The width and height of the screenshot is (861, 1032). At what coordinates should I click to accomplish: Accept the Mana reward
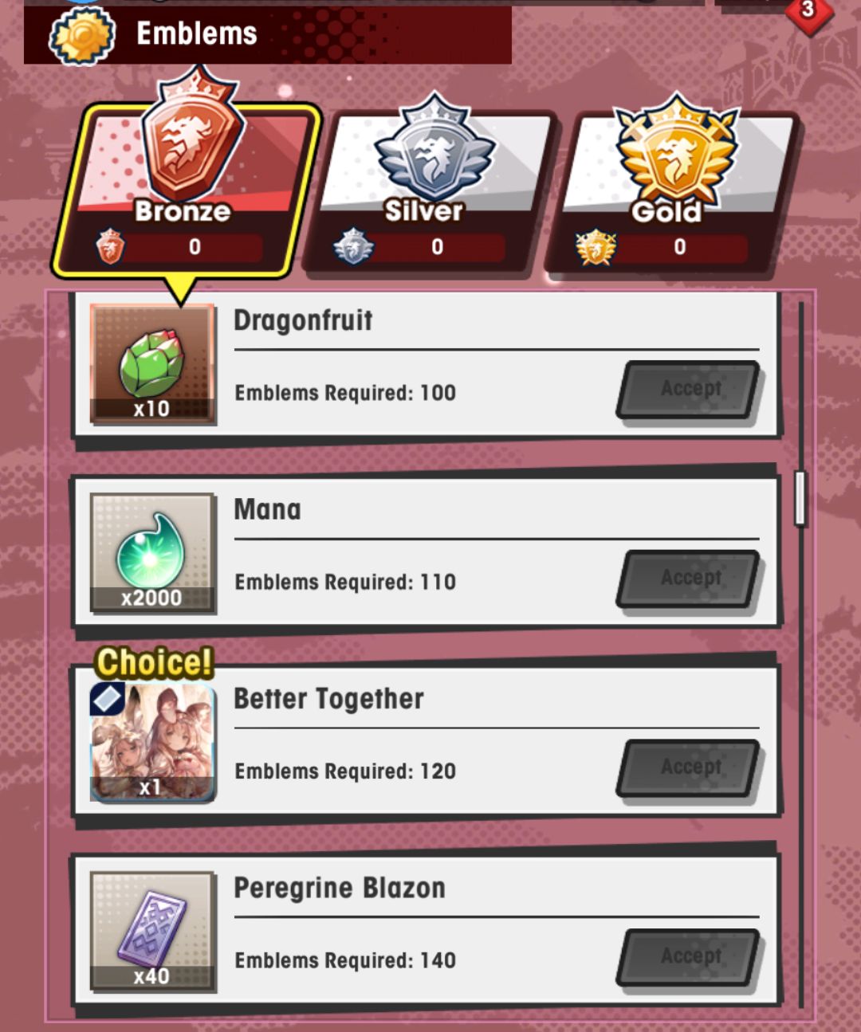click(690, 579)
